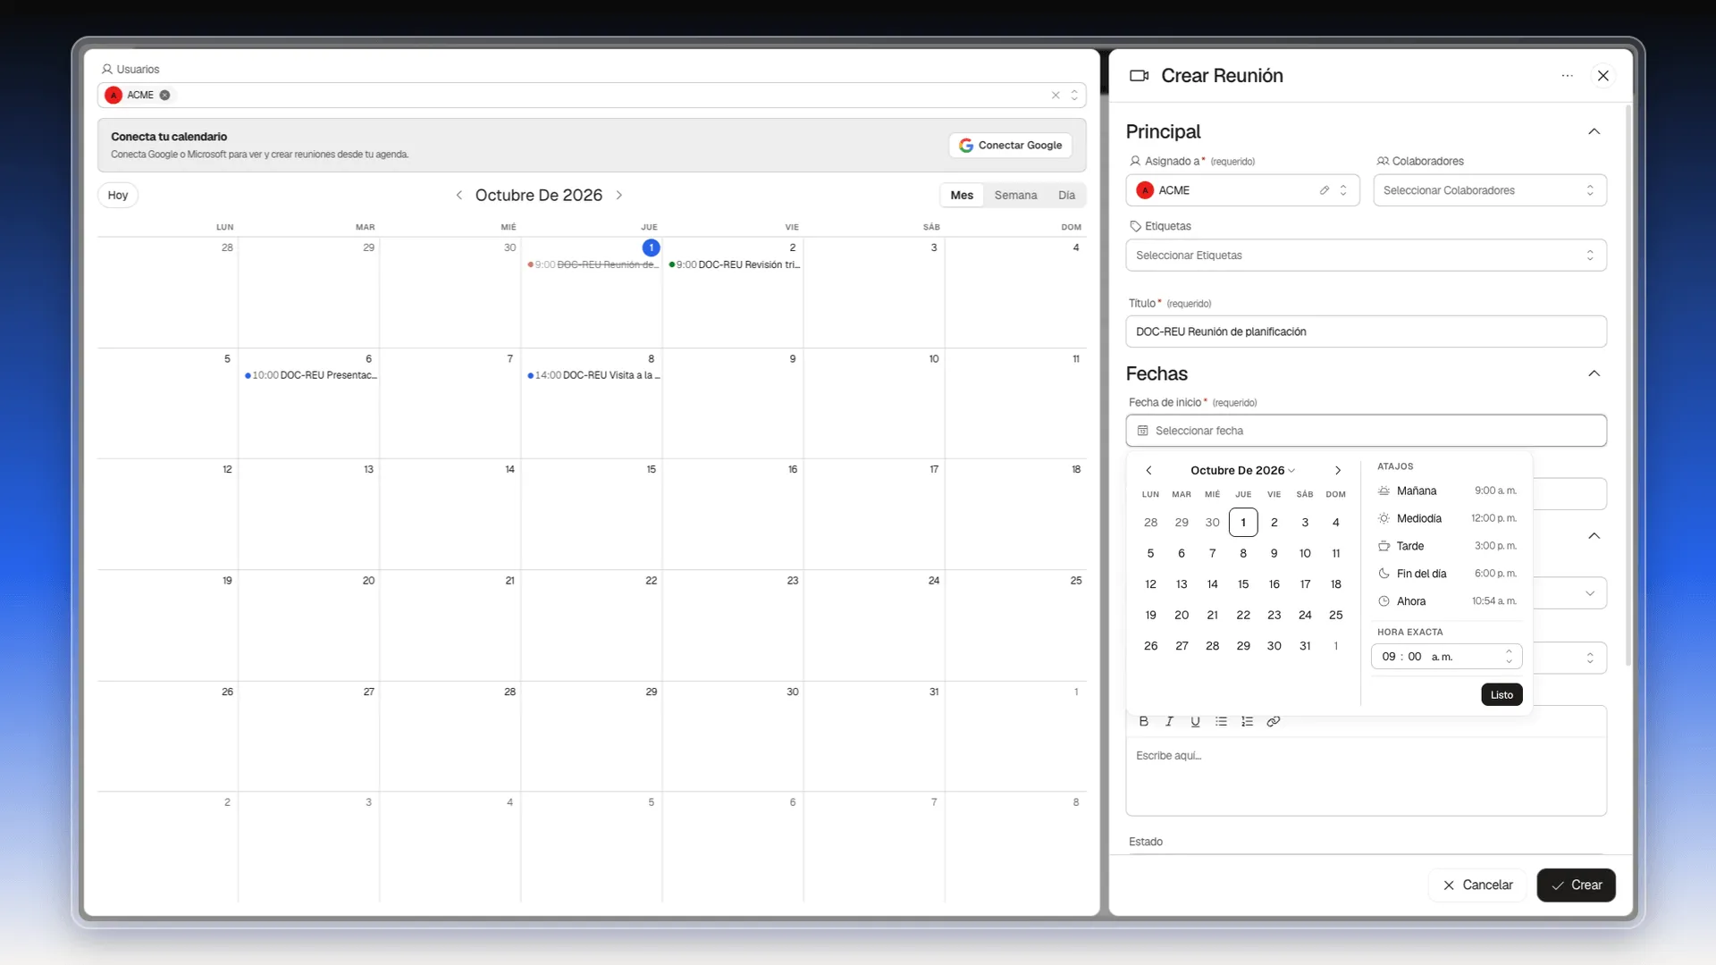Choose the Ahora time shortcut
Screen dimensions: 1716x965
[x=1447, y=601]
